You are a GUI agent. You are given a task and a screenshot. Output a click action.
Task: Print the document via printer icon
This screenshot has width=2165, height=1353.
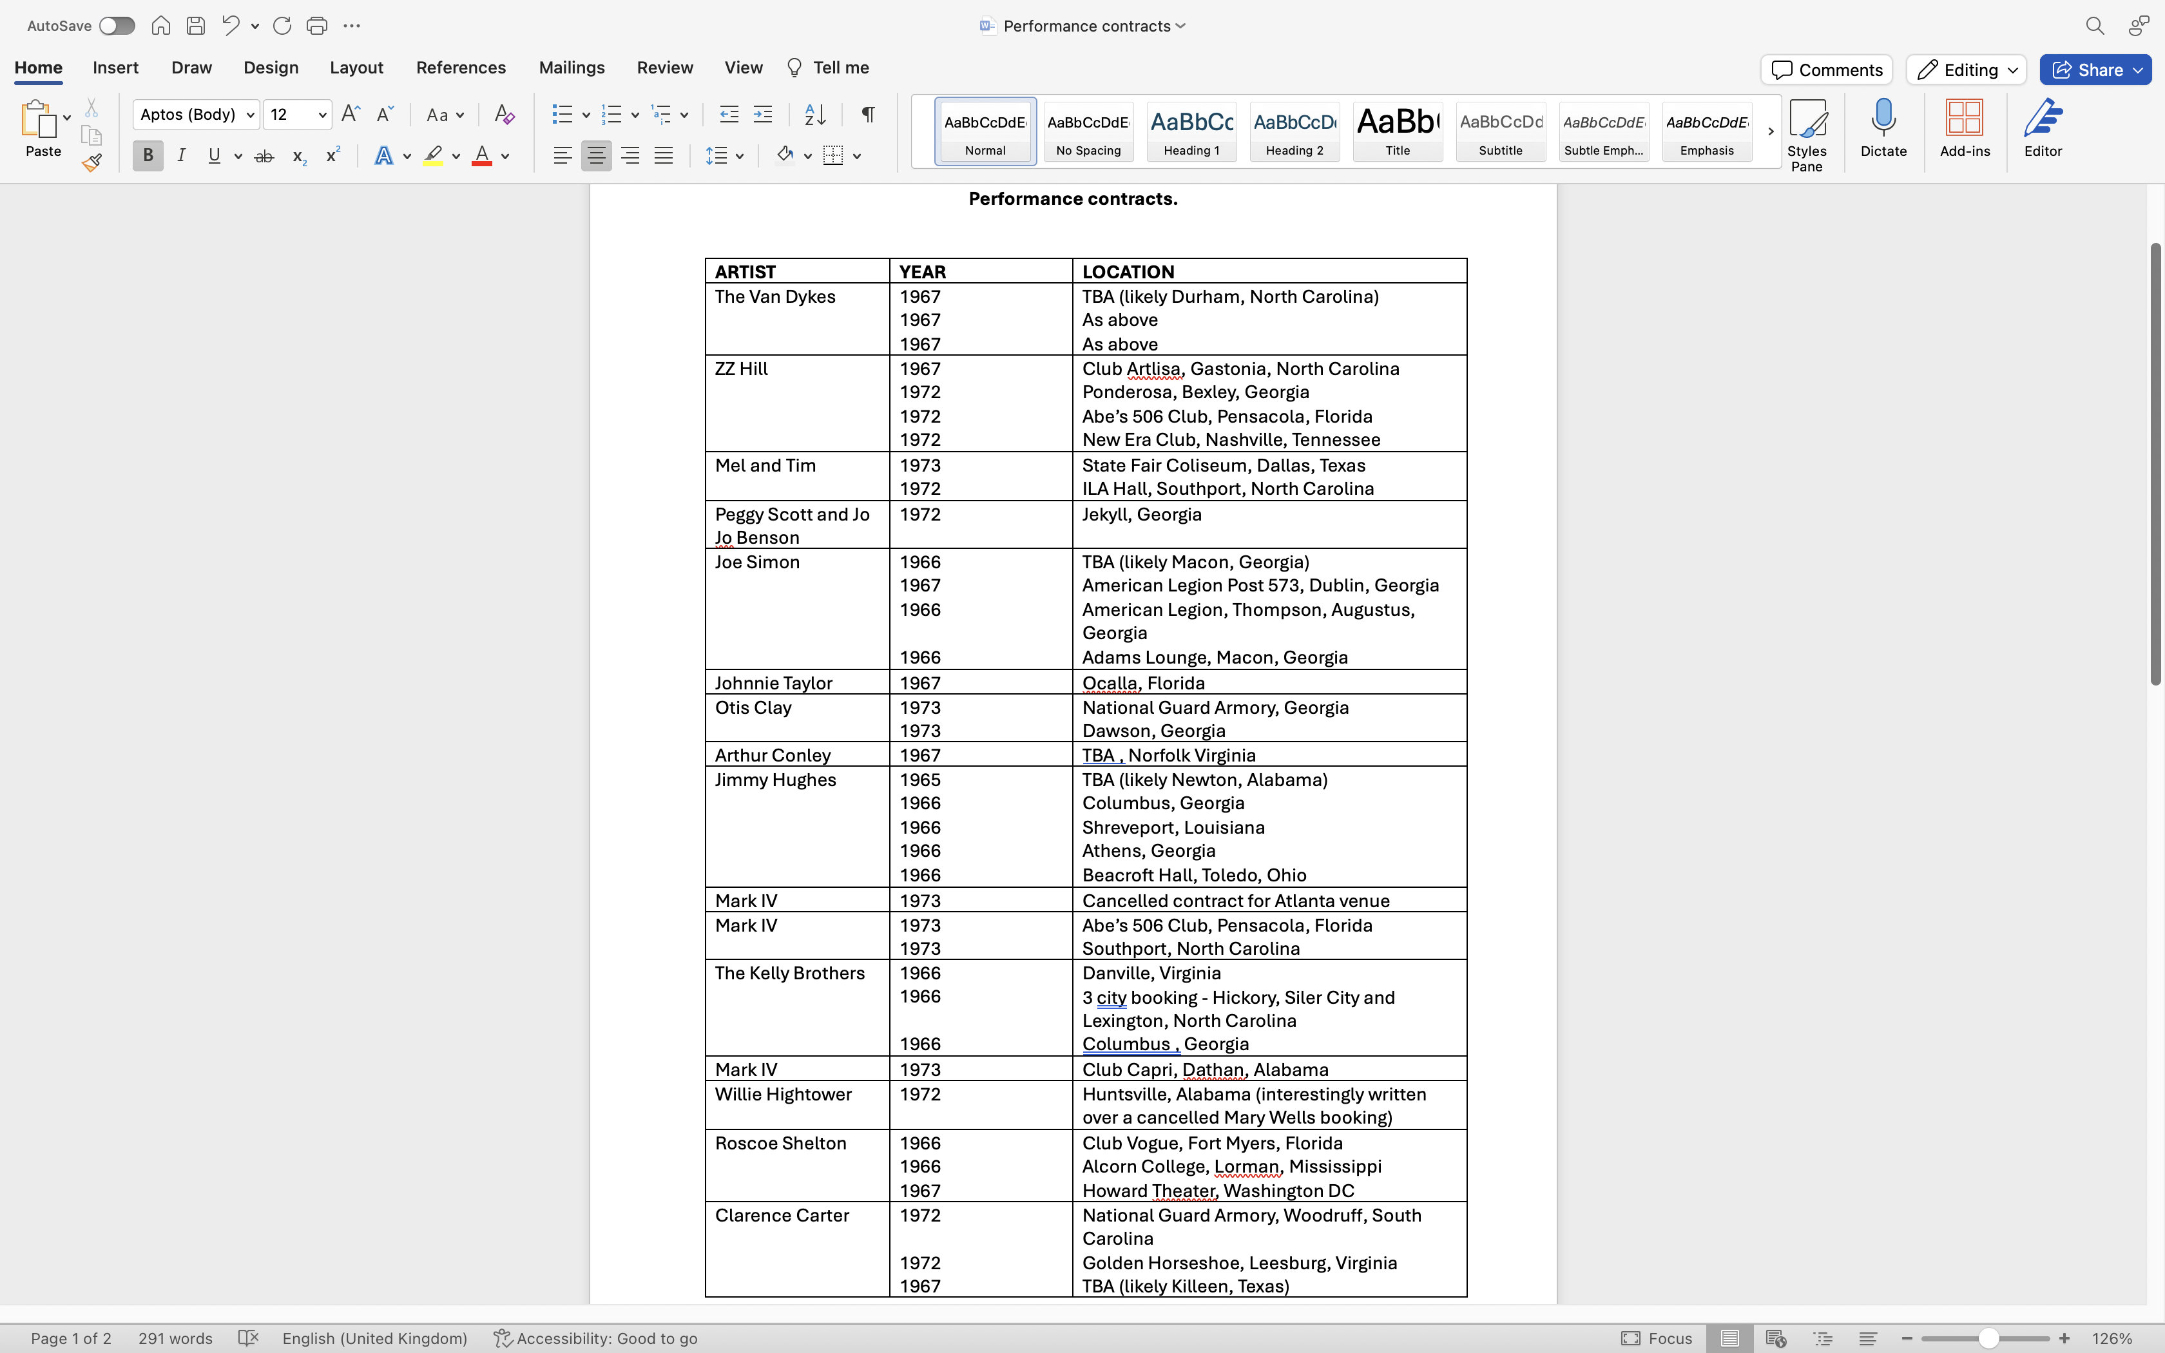[317, 26]
